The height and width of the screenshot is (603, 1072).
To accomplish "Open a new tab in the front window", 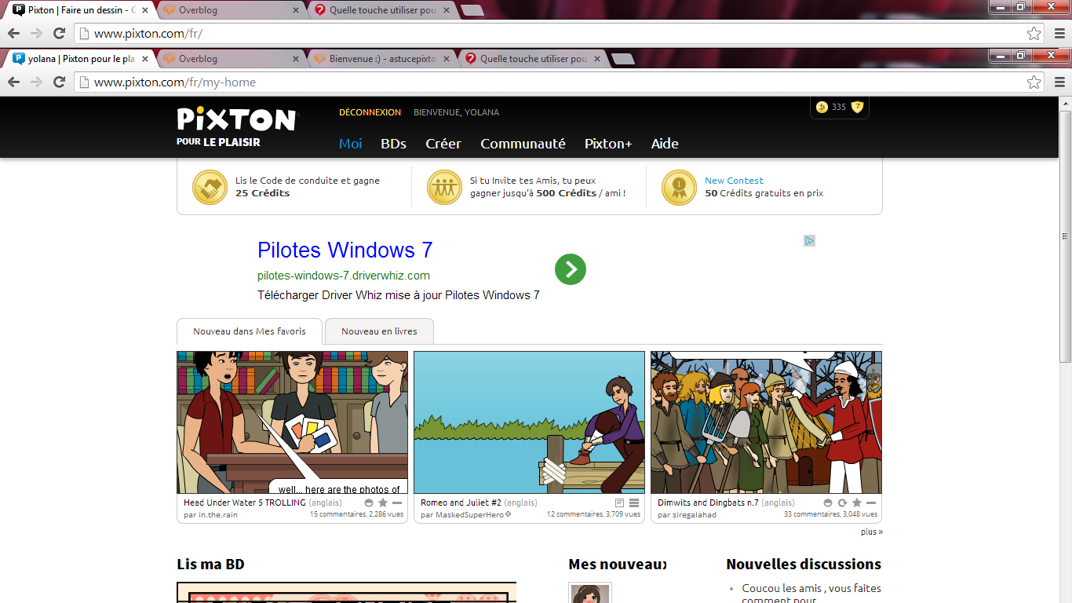I will tap(622, 59).
